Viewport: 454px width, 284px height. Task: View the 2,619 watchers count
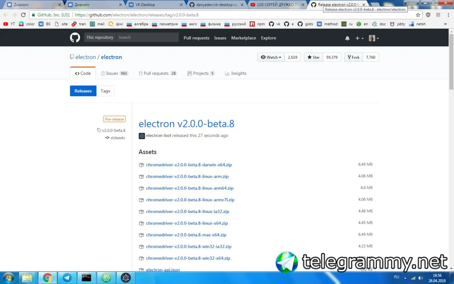(x=293, y=57)
